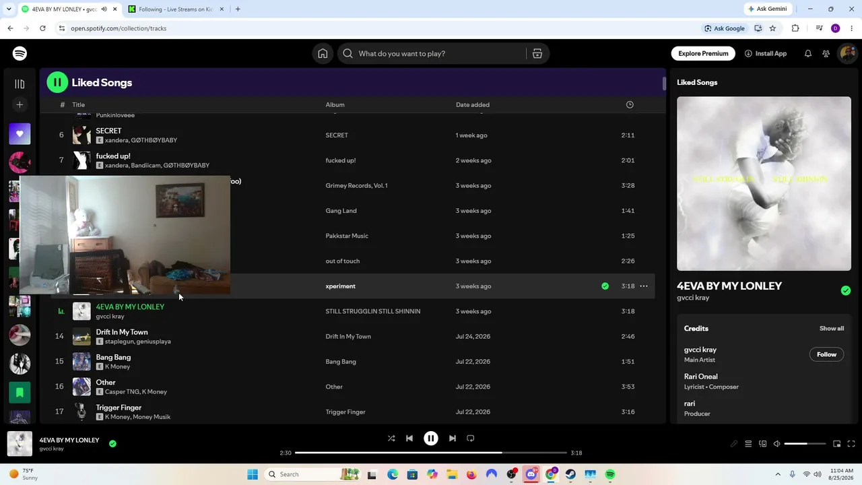Open K Money artist under Bang Bang
The image size is (862, 485).
tap(118, 366)
